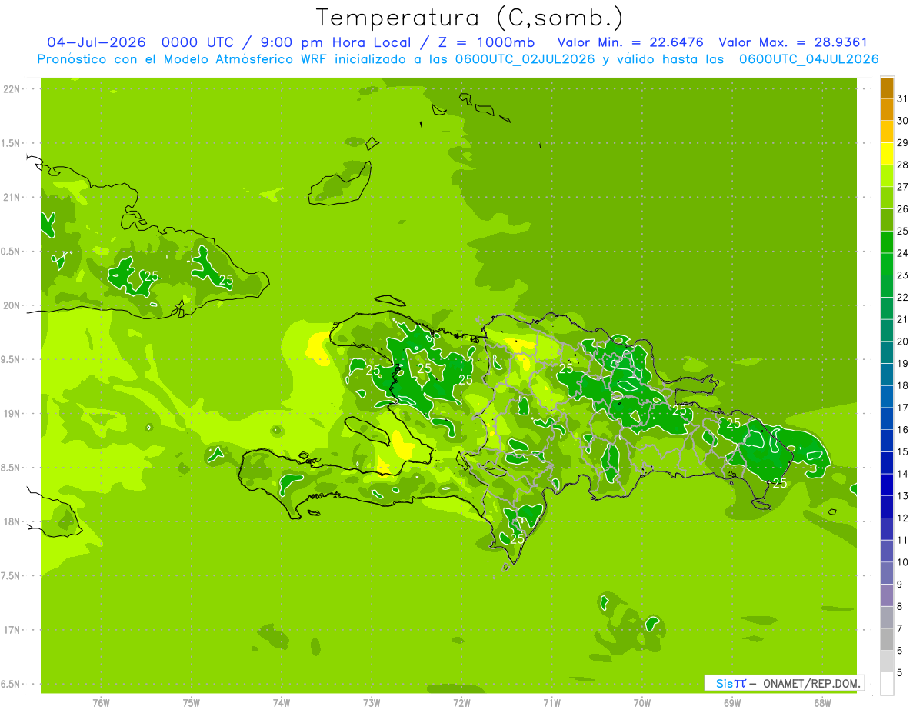The width and height of the screenshot is (923, 713).
Task: Click the '17N' latitude label
Action: (x=11, y=630)
